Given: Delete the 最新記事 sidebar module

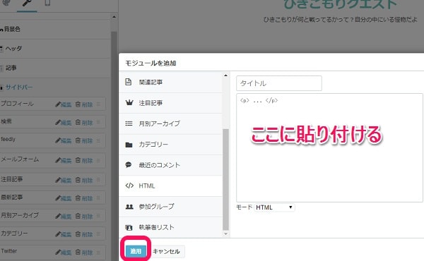Looking at the screenshot, I should pyautogui.click(x=84, y=198).
